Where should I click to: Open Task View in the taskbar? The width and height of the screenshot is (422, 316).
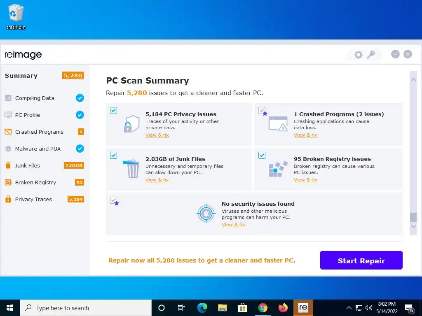click(x=181, y=308)
